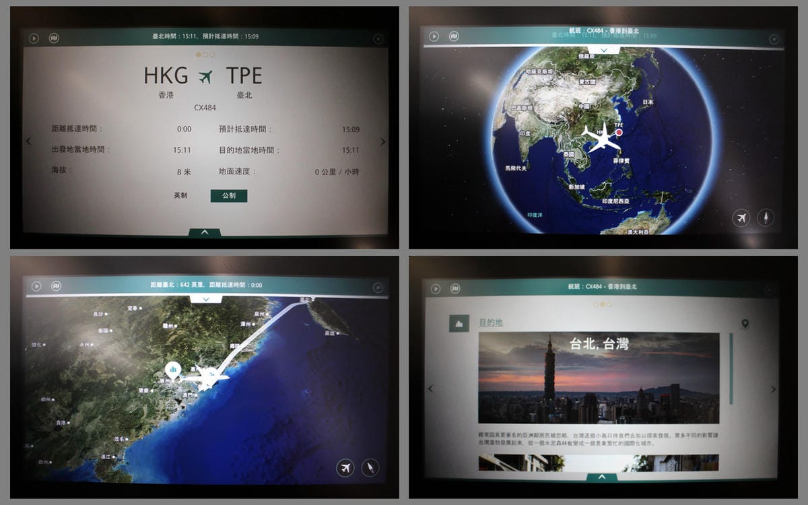Tap the compass icon on the globe view
This screenshot has width=808, height=505.
(766, 217)
